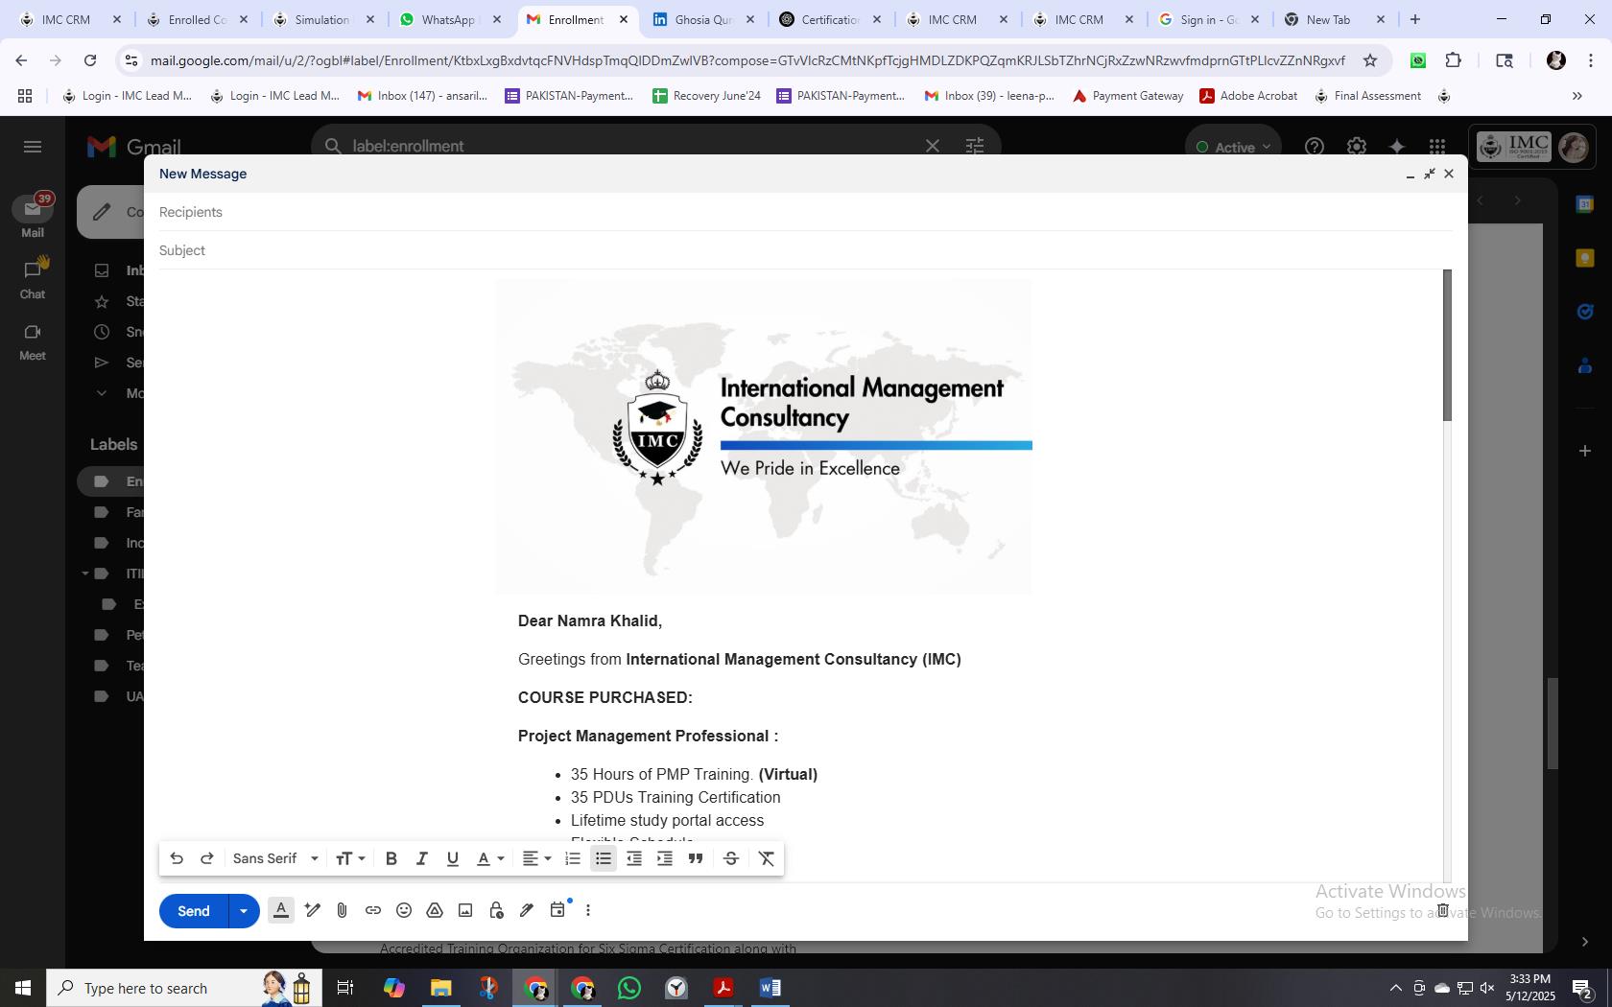Send the email message
Viewport: 1612px width, 1007px height.
pyautogui.click(x=194, y=910)
